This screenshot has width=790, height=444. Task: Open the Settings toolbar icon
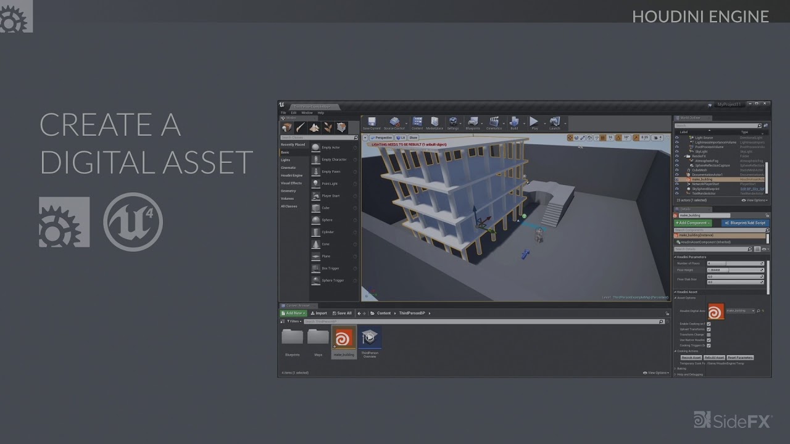(x=453, y=121)
